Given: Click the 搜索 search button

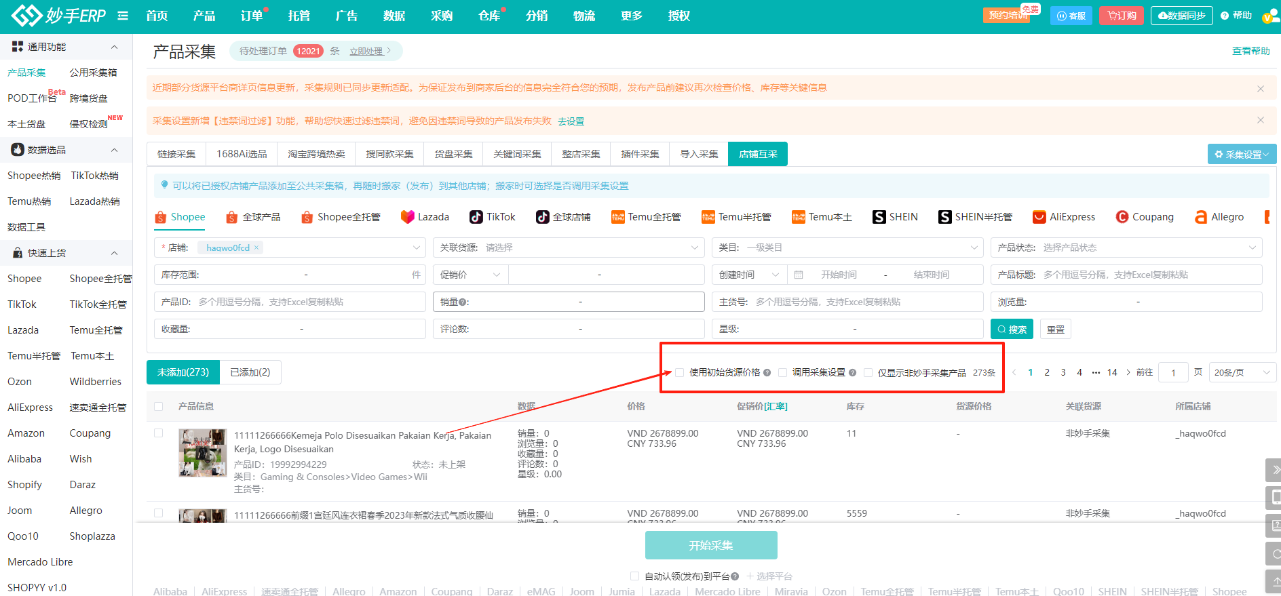Looking at the screenshot, I should 1012,329.
